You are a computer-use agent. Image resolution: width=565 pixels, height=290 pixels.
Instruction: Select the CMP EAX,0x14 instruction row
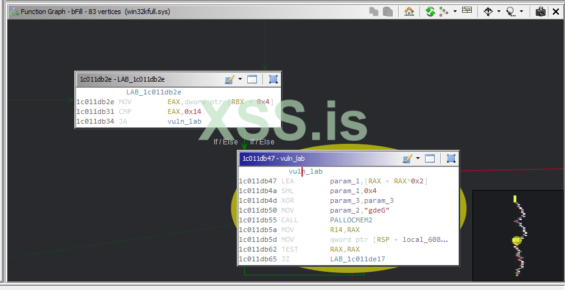tap(178, 111)
